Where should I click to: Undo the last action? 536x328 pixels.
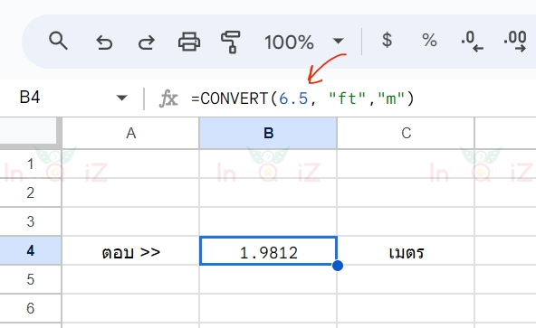104,42
